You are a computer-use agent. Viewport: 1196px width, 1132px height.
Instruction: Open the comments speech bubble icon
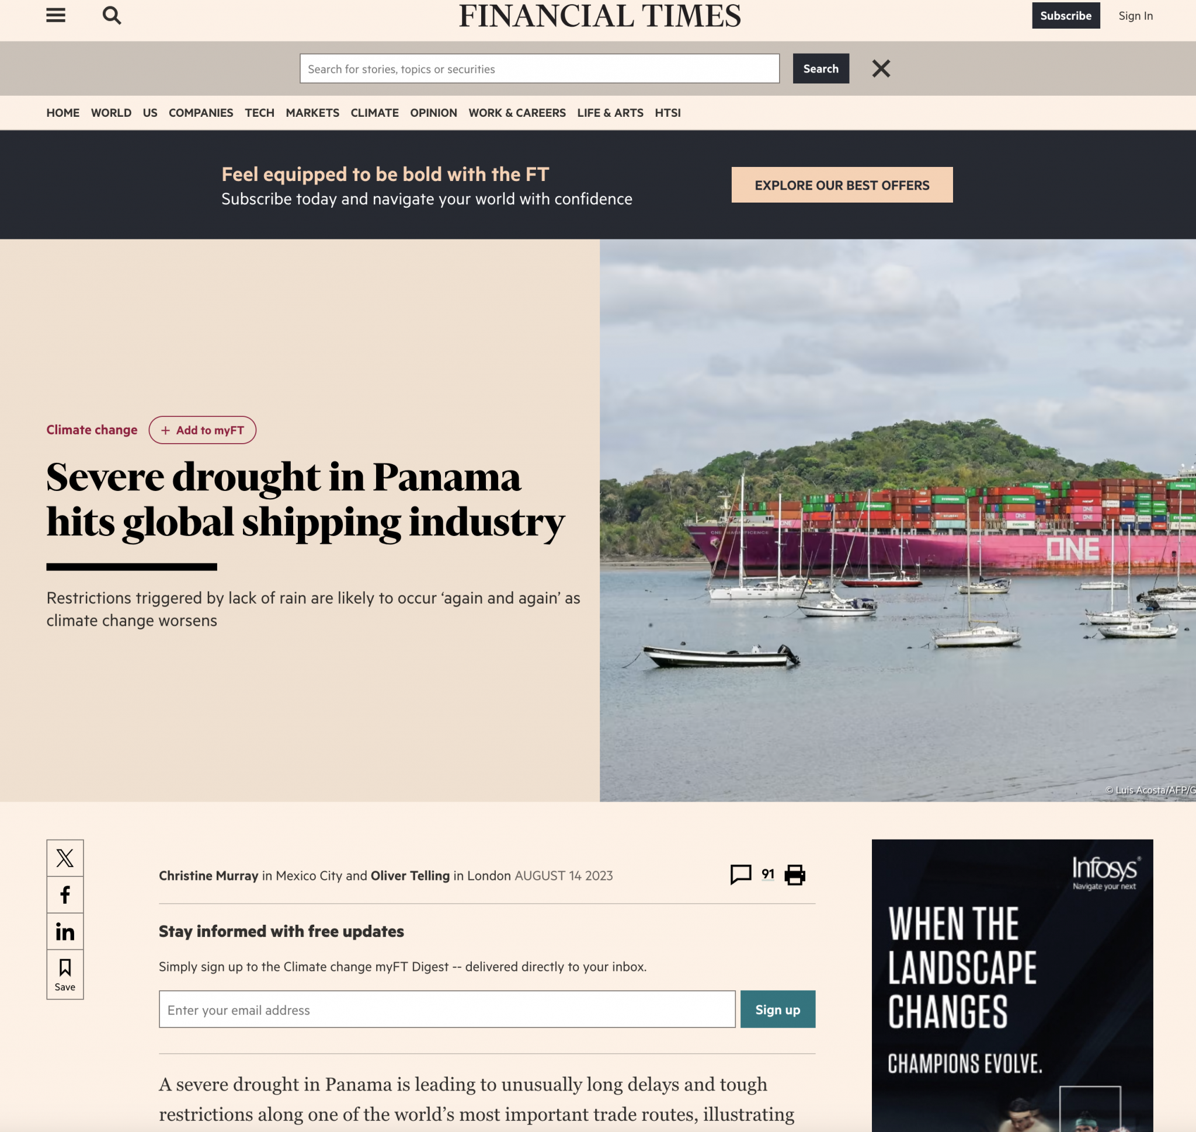(x=740, y=875)
